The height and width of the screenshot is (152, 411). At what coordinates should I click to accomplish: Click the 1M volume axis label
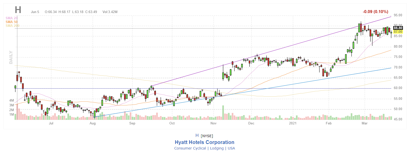click(12, 115)
